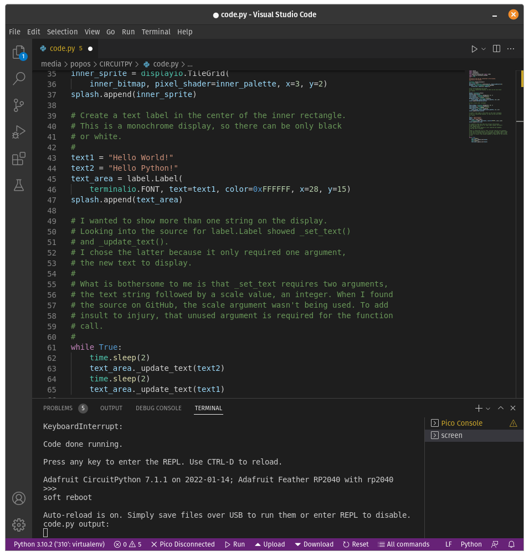Click Reset in the status bar

click(x=356, y=544)
